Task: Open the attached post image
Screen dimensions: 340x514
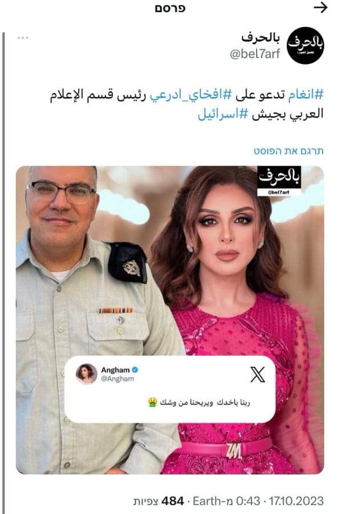Action: [169, 320]
